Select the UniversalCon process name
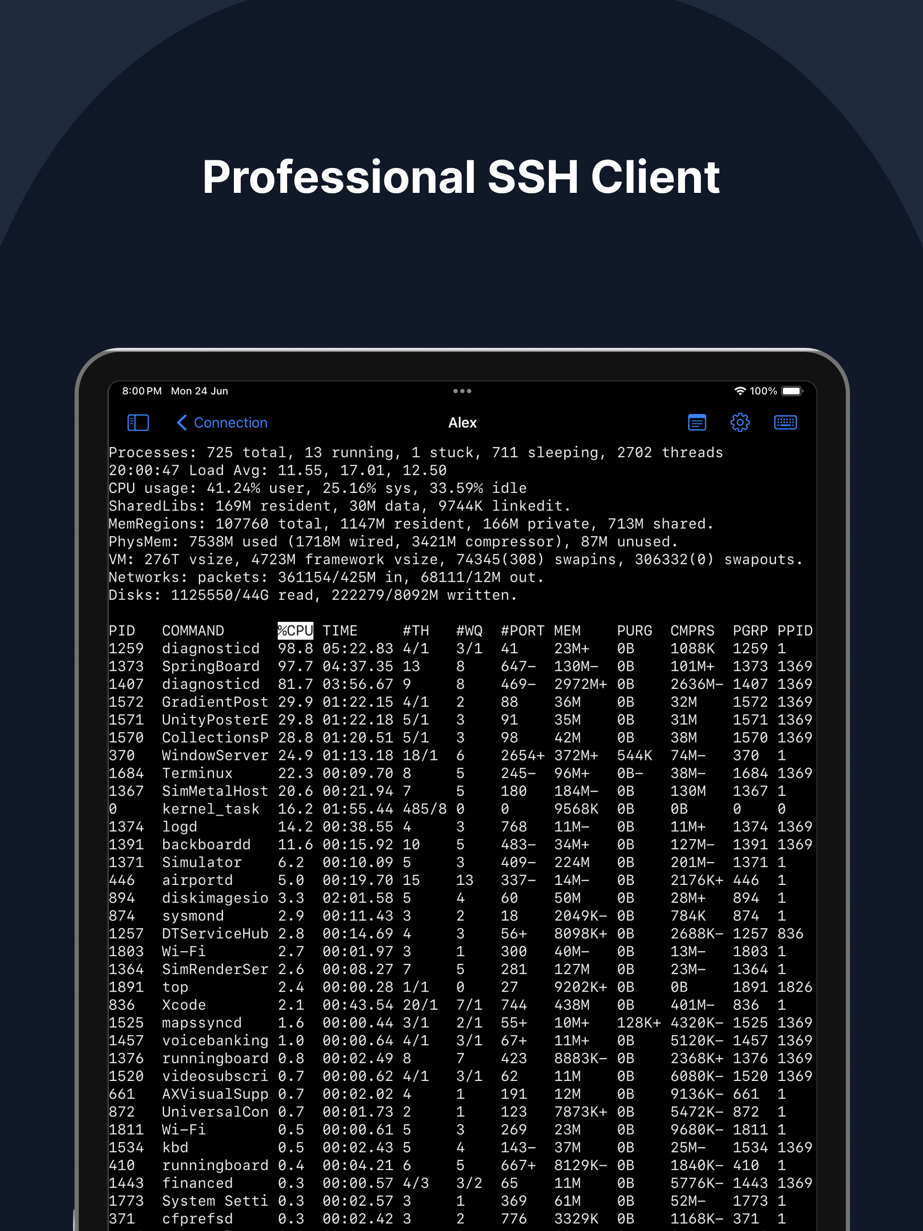 click(215, 1111)
